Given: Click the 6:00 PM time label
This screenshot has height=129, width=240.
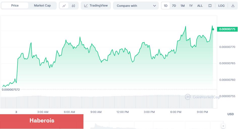Looking at the screenshot, I should coord(176,112).
